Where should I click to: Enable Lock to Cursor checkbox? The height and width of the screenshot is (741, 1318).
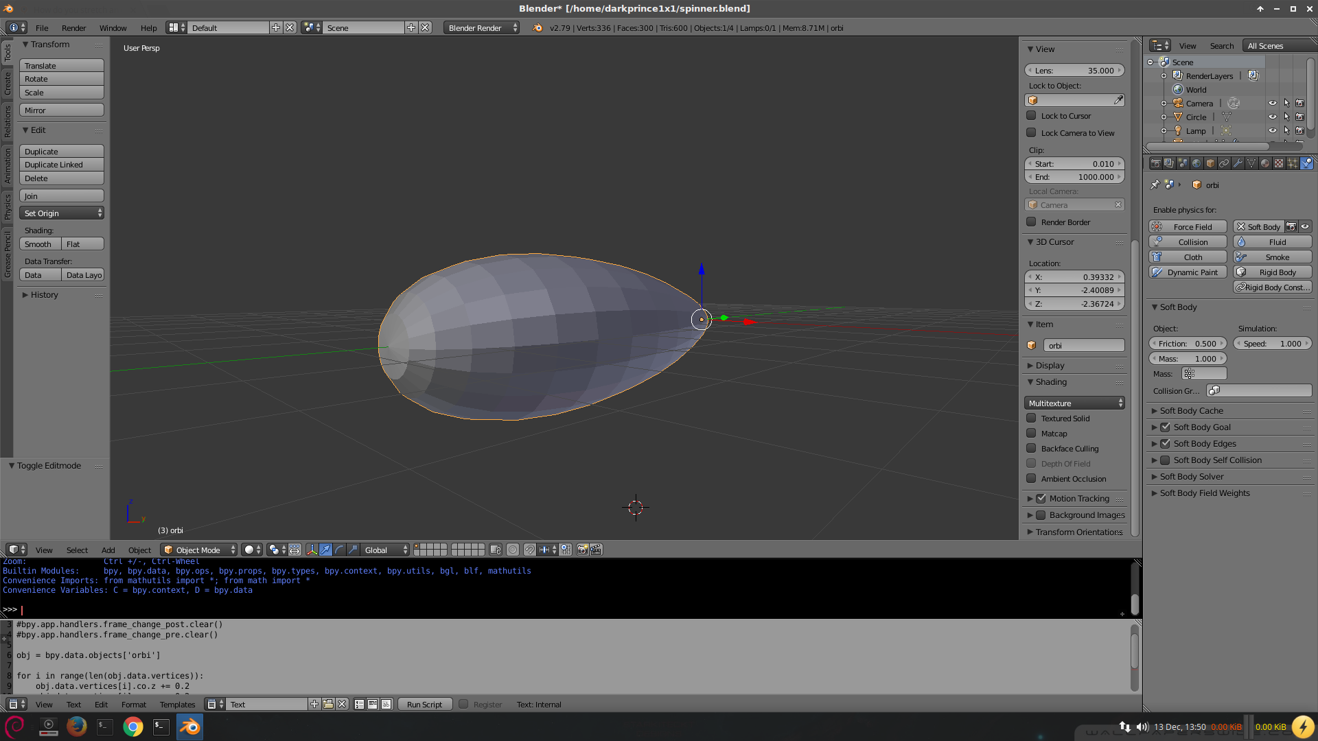pos(1031,115)
